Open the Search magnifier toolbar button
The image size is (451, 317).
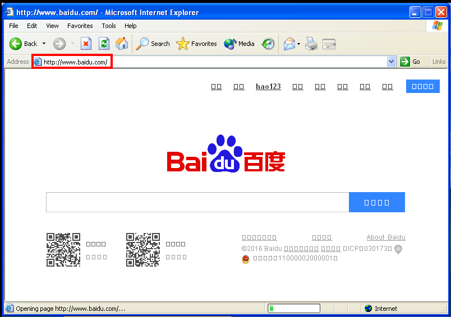[153, 44]
